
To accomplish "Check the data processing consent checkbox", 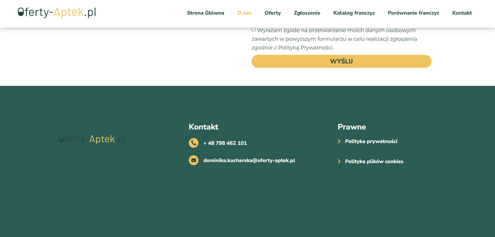I will [254, 30].
